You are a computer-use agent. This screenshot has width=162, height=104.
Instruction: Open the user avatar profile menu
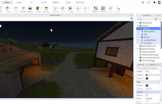pyautogui.click(x=159, y=2)
